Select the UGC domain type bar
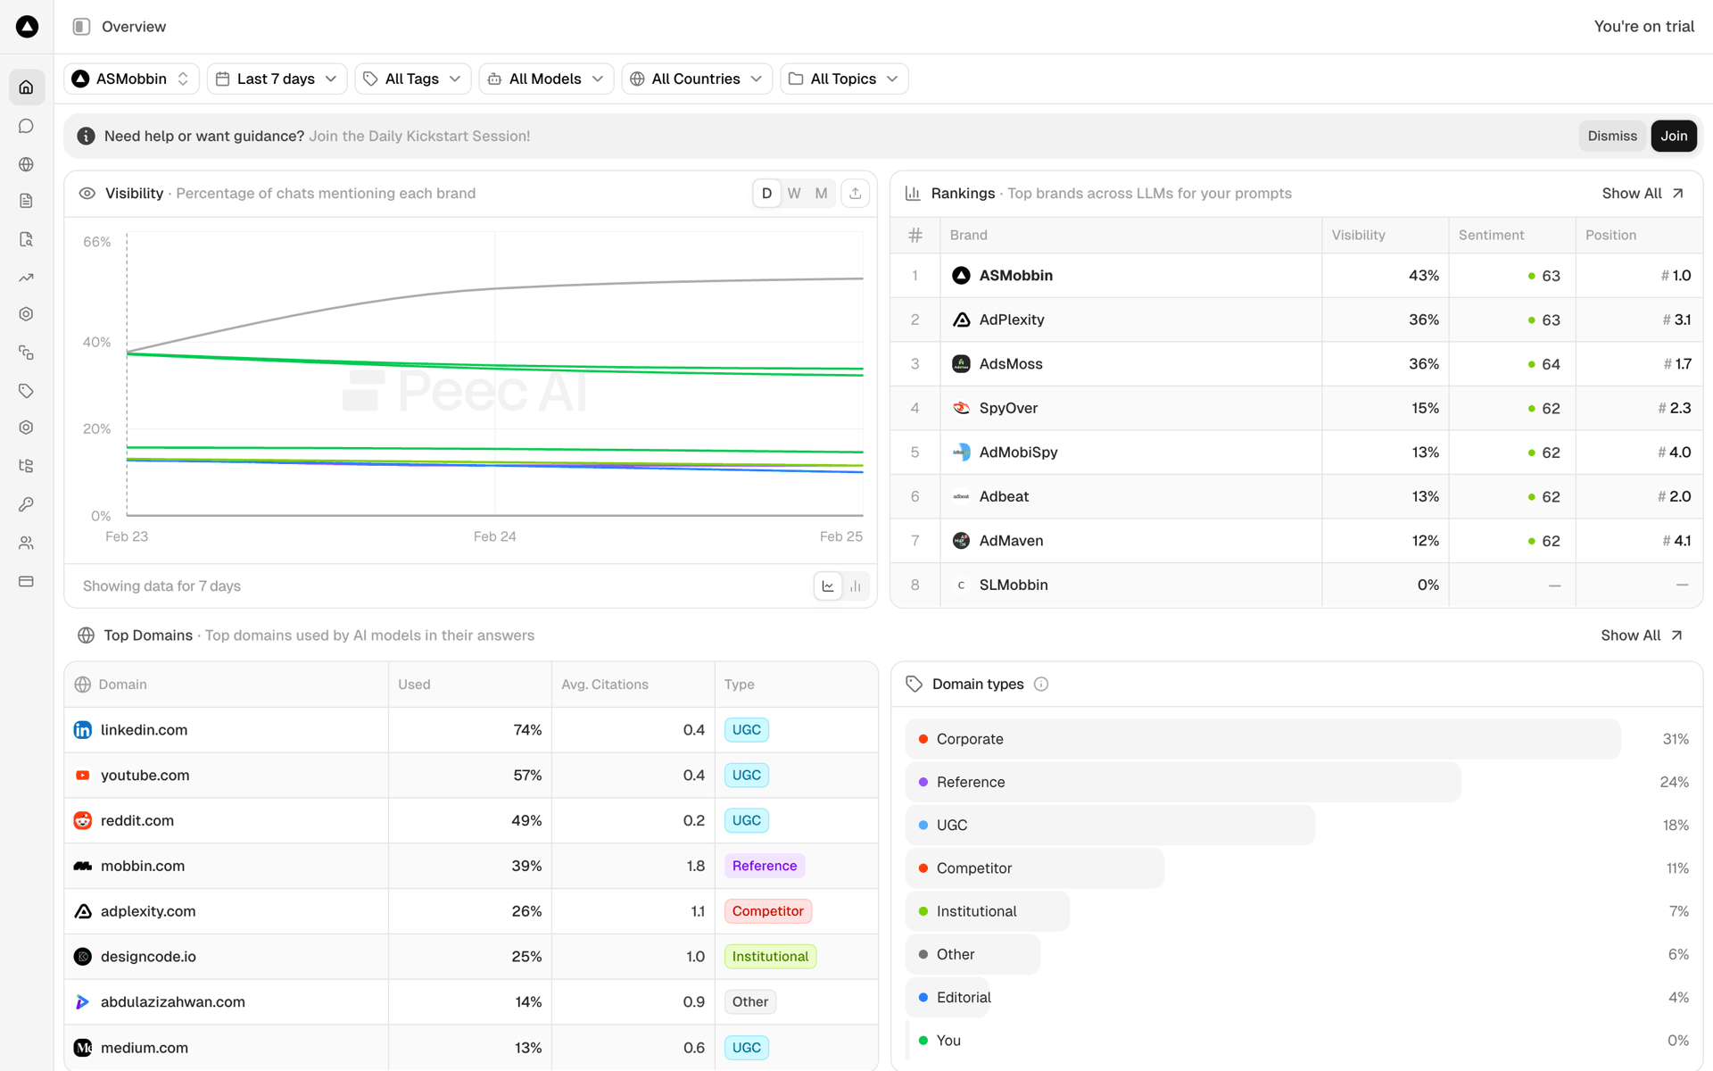 [1110, 826]
